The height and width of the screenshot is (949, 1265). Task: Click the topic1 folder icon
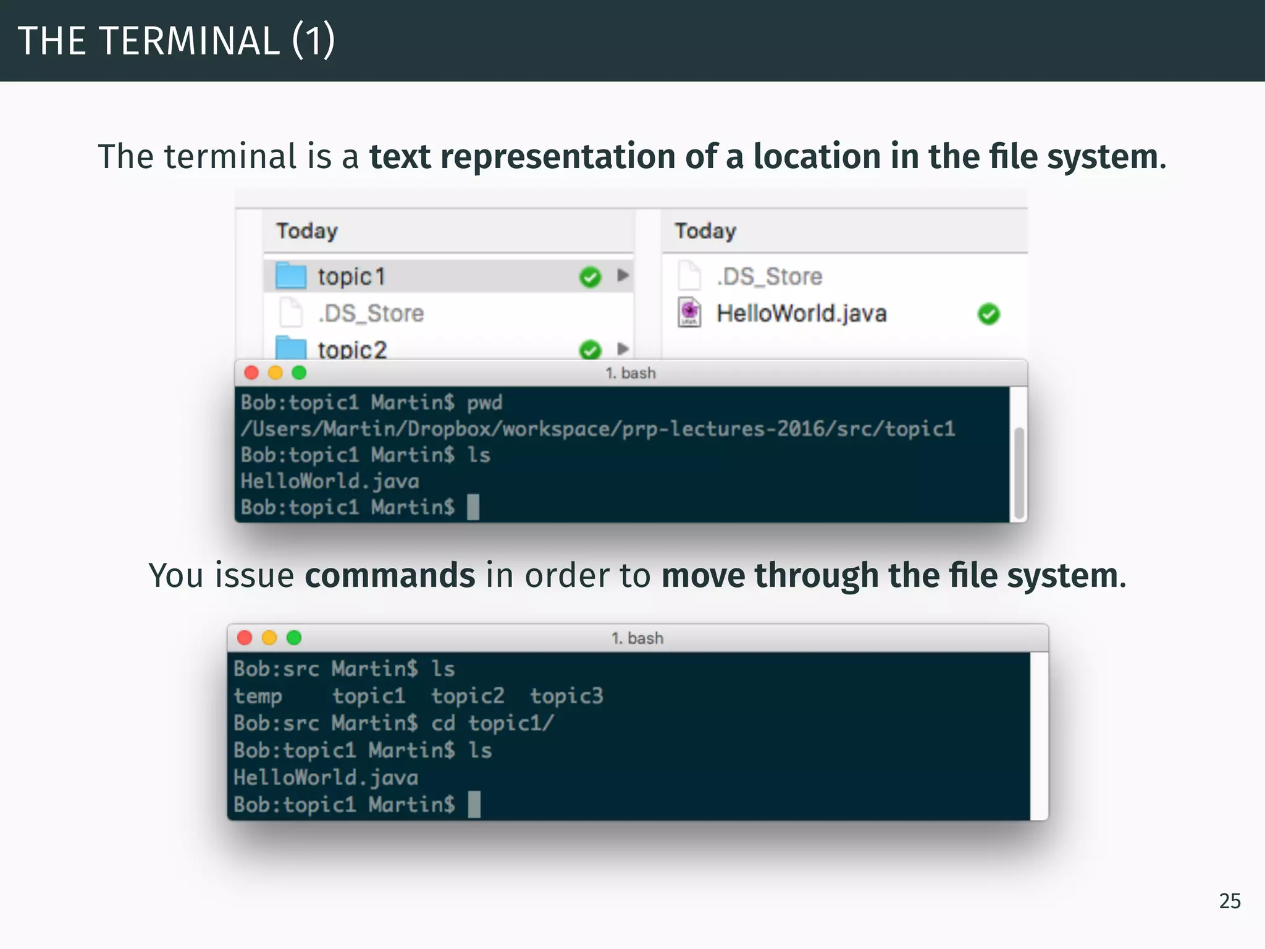click(290, 276)
